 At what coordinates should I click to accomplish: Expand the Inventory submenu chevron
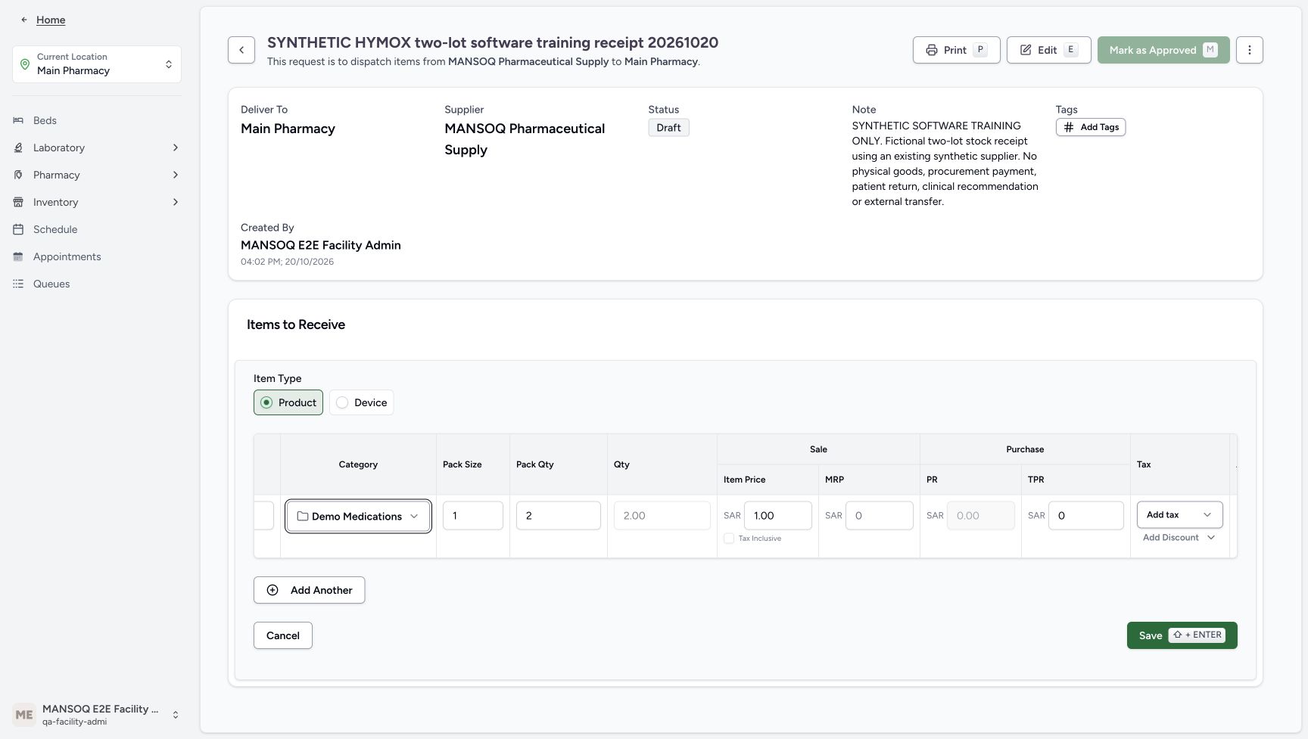[176, 202]
